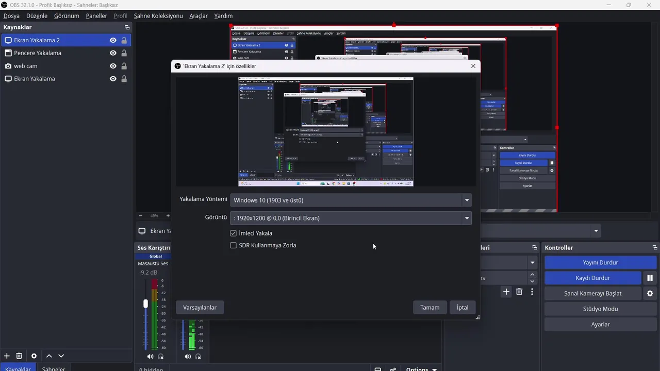Screen dimensions: 660x371
Task: Uncheck the İmleci Yakala checkbox
Action: pyautogui.click(x=233, y=233)
